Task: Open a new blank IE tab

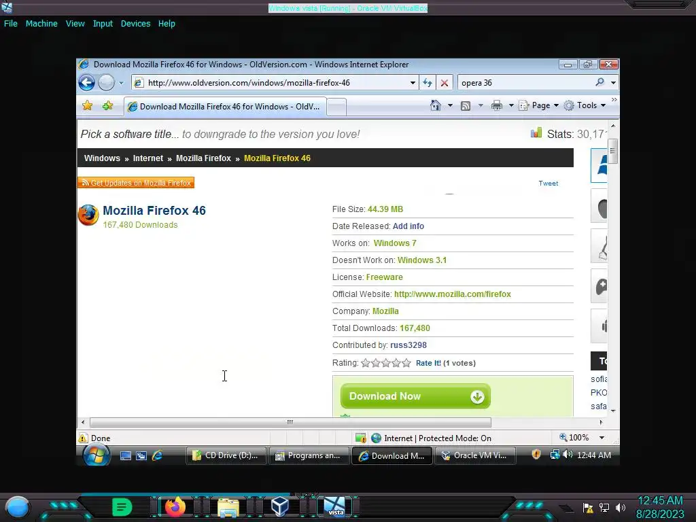Action: (336, 107)
